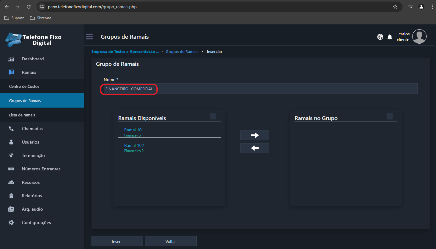Check the select-all box in Ramais no Grupo
436x249 pixels.
(390, 116)
